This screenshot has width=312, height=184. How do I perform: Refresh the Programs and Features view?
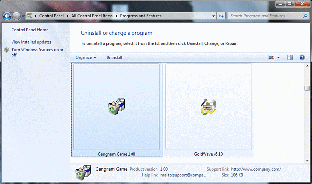(x=221, y=16)
